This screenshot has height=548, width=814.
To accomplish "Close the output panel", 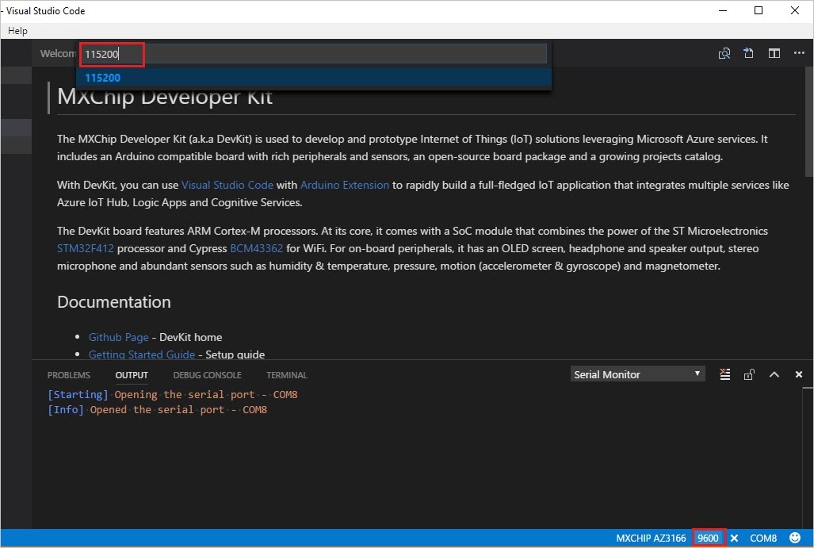I will coord(799,374).
